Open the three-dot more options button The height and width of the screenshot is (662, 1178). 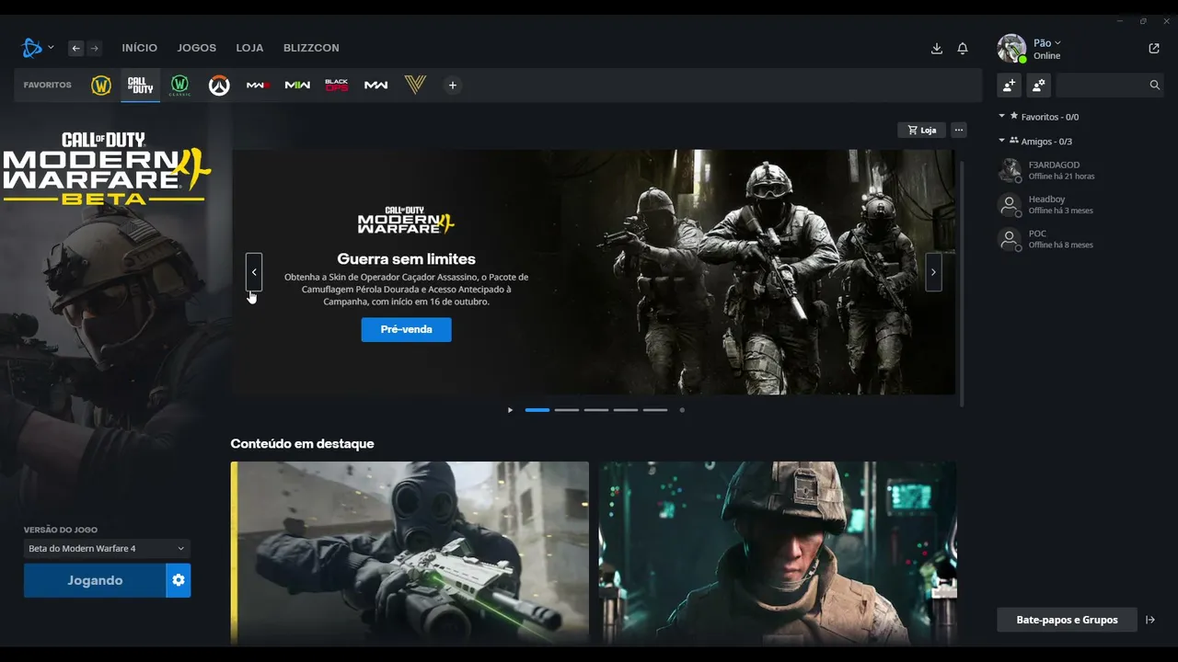959,131
